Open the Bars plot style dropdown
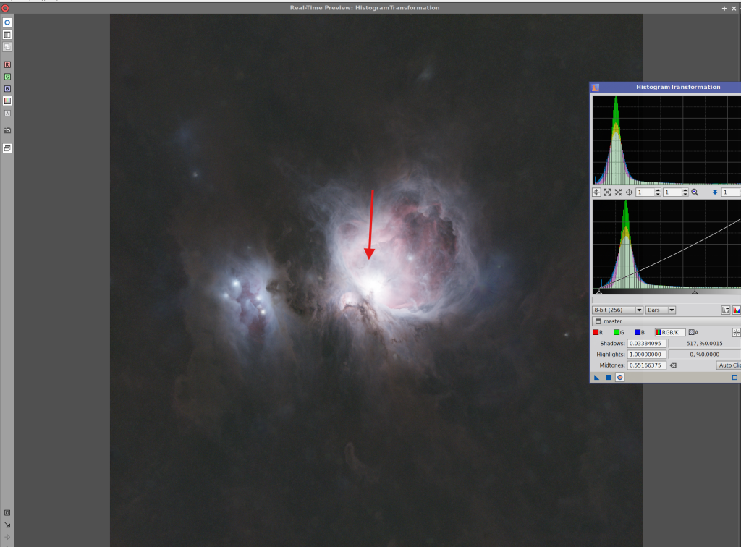This screenshot has height=547, width=741. coord(661,310)
